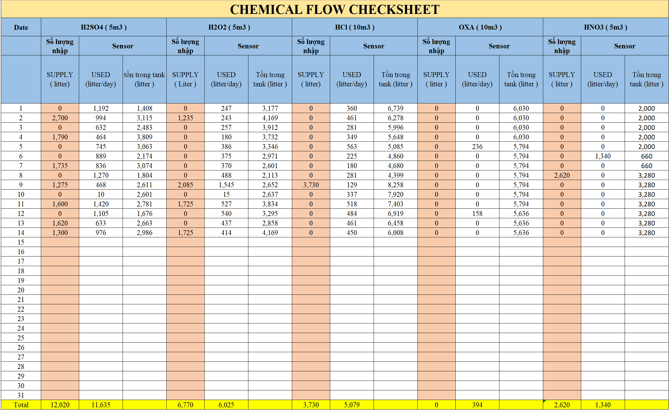Click the date 31 row label

(x=21, y=395)
